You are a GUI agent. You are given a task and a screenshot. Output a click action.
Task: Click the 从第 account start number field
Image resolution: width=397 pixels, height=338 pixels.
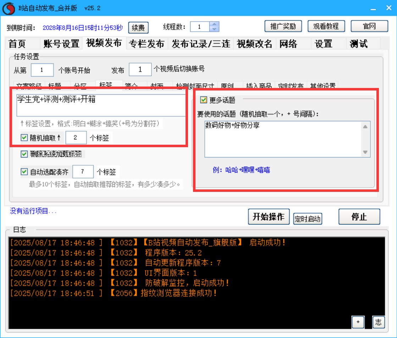tap(42, 70)
